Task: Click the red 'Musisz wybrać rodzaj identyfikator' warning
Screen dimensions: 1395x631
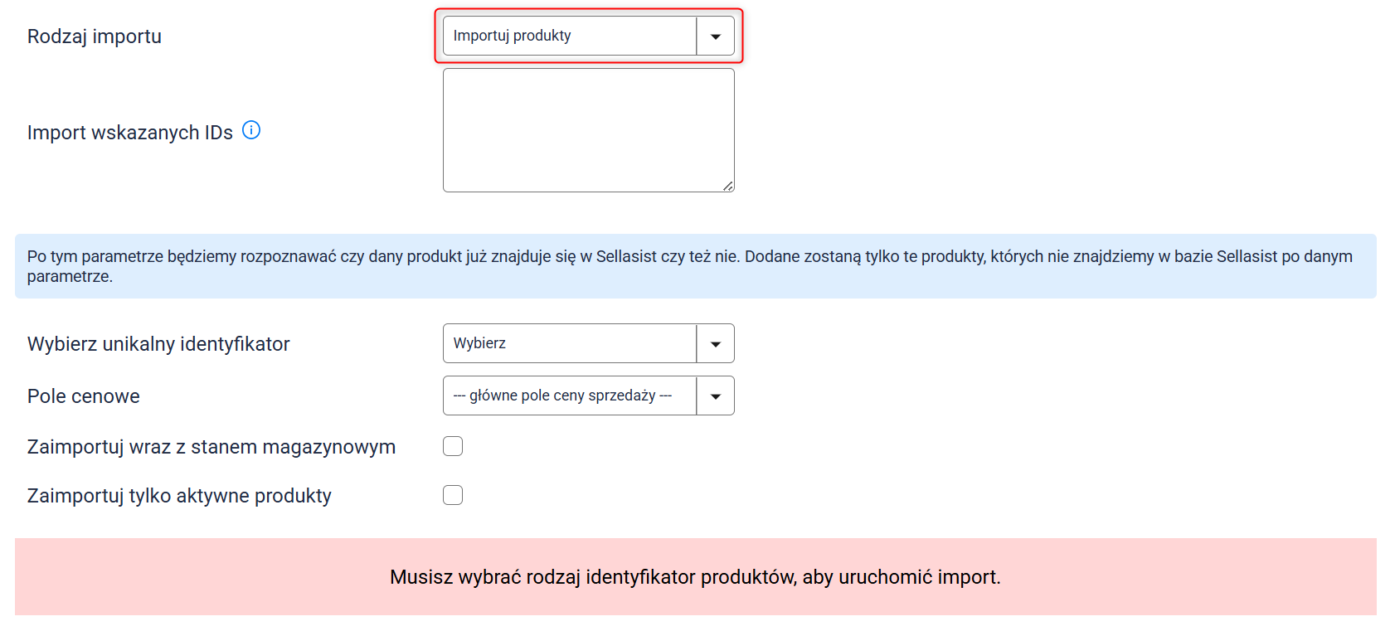Action: pyautogui.click(x=695, y=577)
